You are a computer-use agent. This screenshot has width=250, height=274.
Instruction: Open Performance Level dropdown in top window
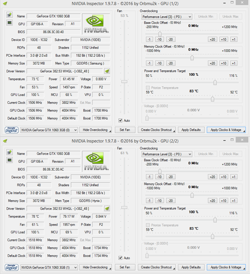coord(167,17)
